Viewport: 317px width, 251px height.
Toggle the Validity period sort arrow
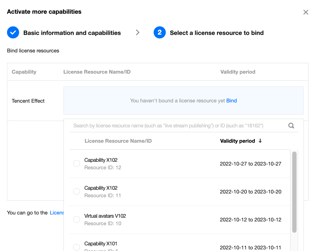click(x=260, y=141)
